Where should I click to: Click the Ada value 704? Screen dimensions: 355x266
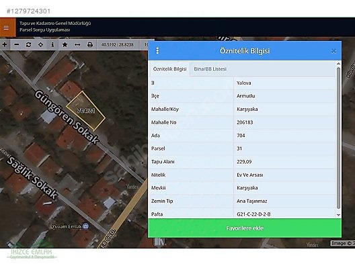[241, 136]
